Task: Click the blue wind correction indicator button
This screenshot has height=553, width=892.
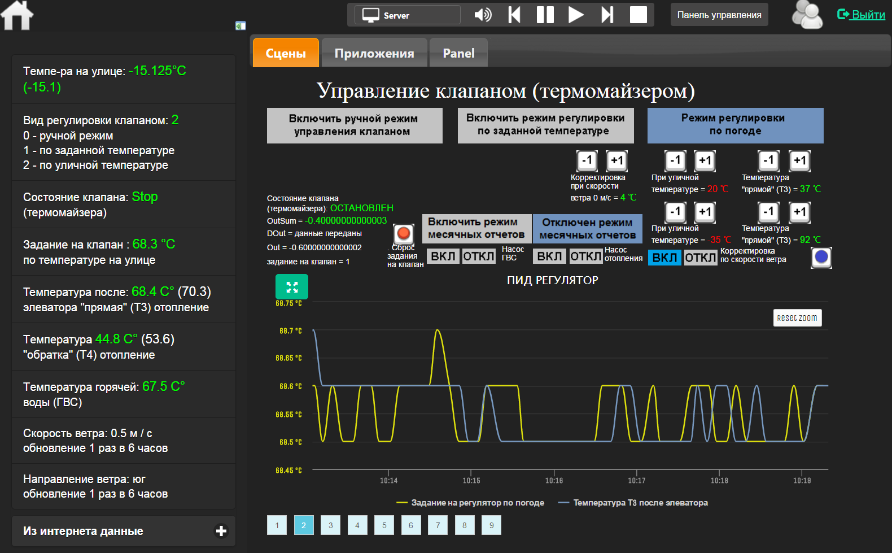Action: point(821,257)
